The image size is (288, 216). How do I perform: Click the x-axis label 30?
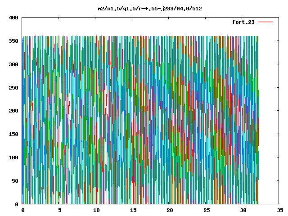point(243,210)
